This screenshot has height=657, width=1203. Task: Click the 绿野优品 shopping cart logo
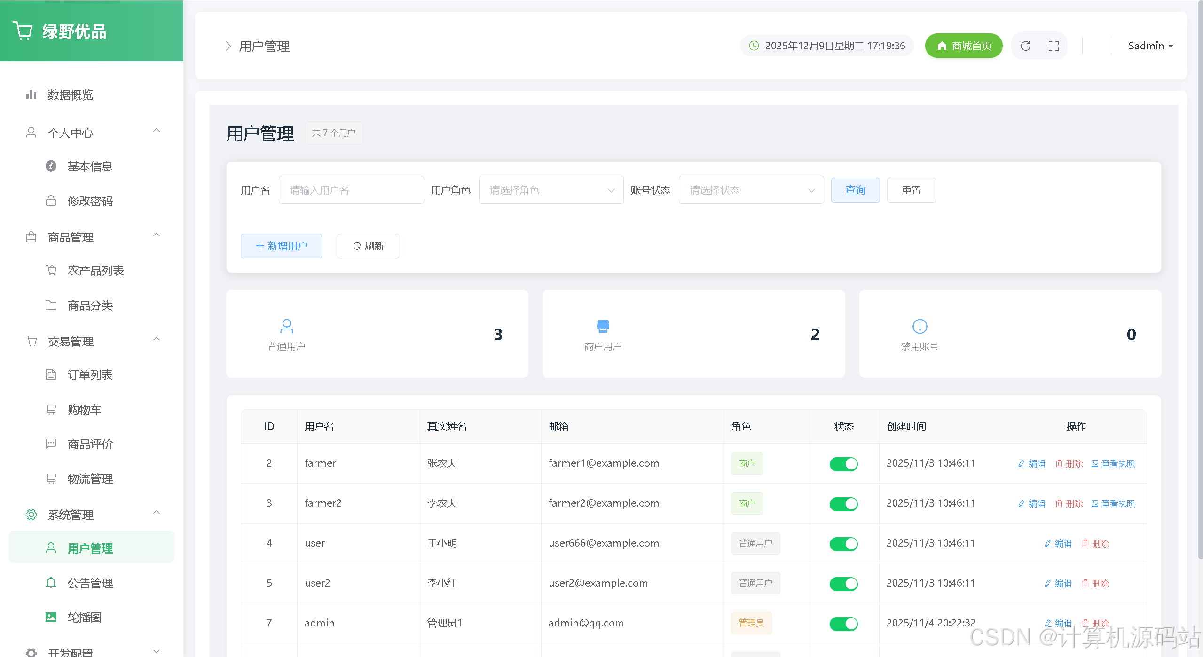click(23, 31)
